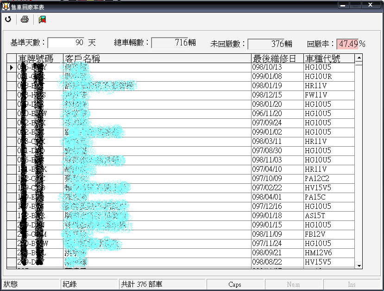Click the printer icon to print report
The width and height of the screenshot is (384, 291).
coord(25,19)
